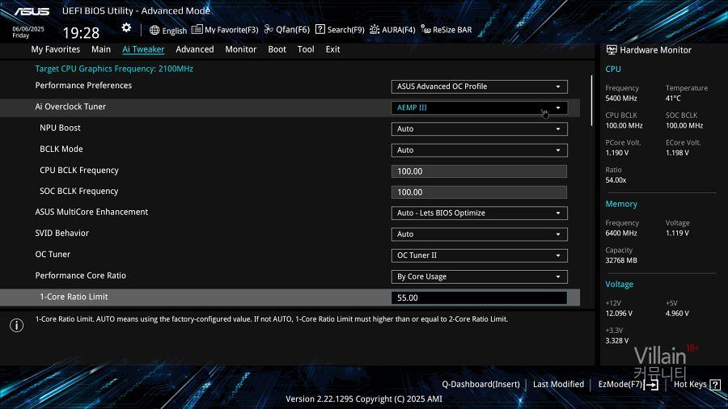Click the globe language icon
The width and height of the screenshot is (728, 409).
pos(154,30)
